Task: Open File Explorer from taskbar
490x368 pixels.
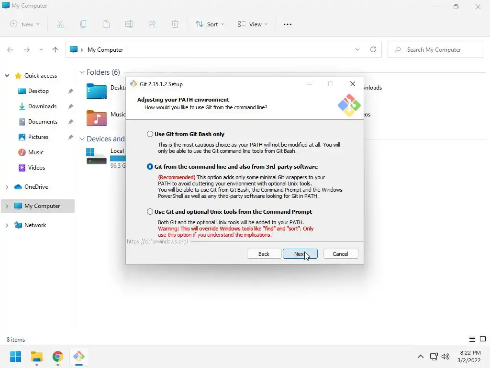Action: pos(36,356)
